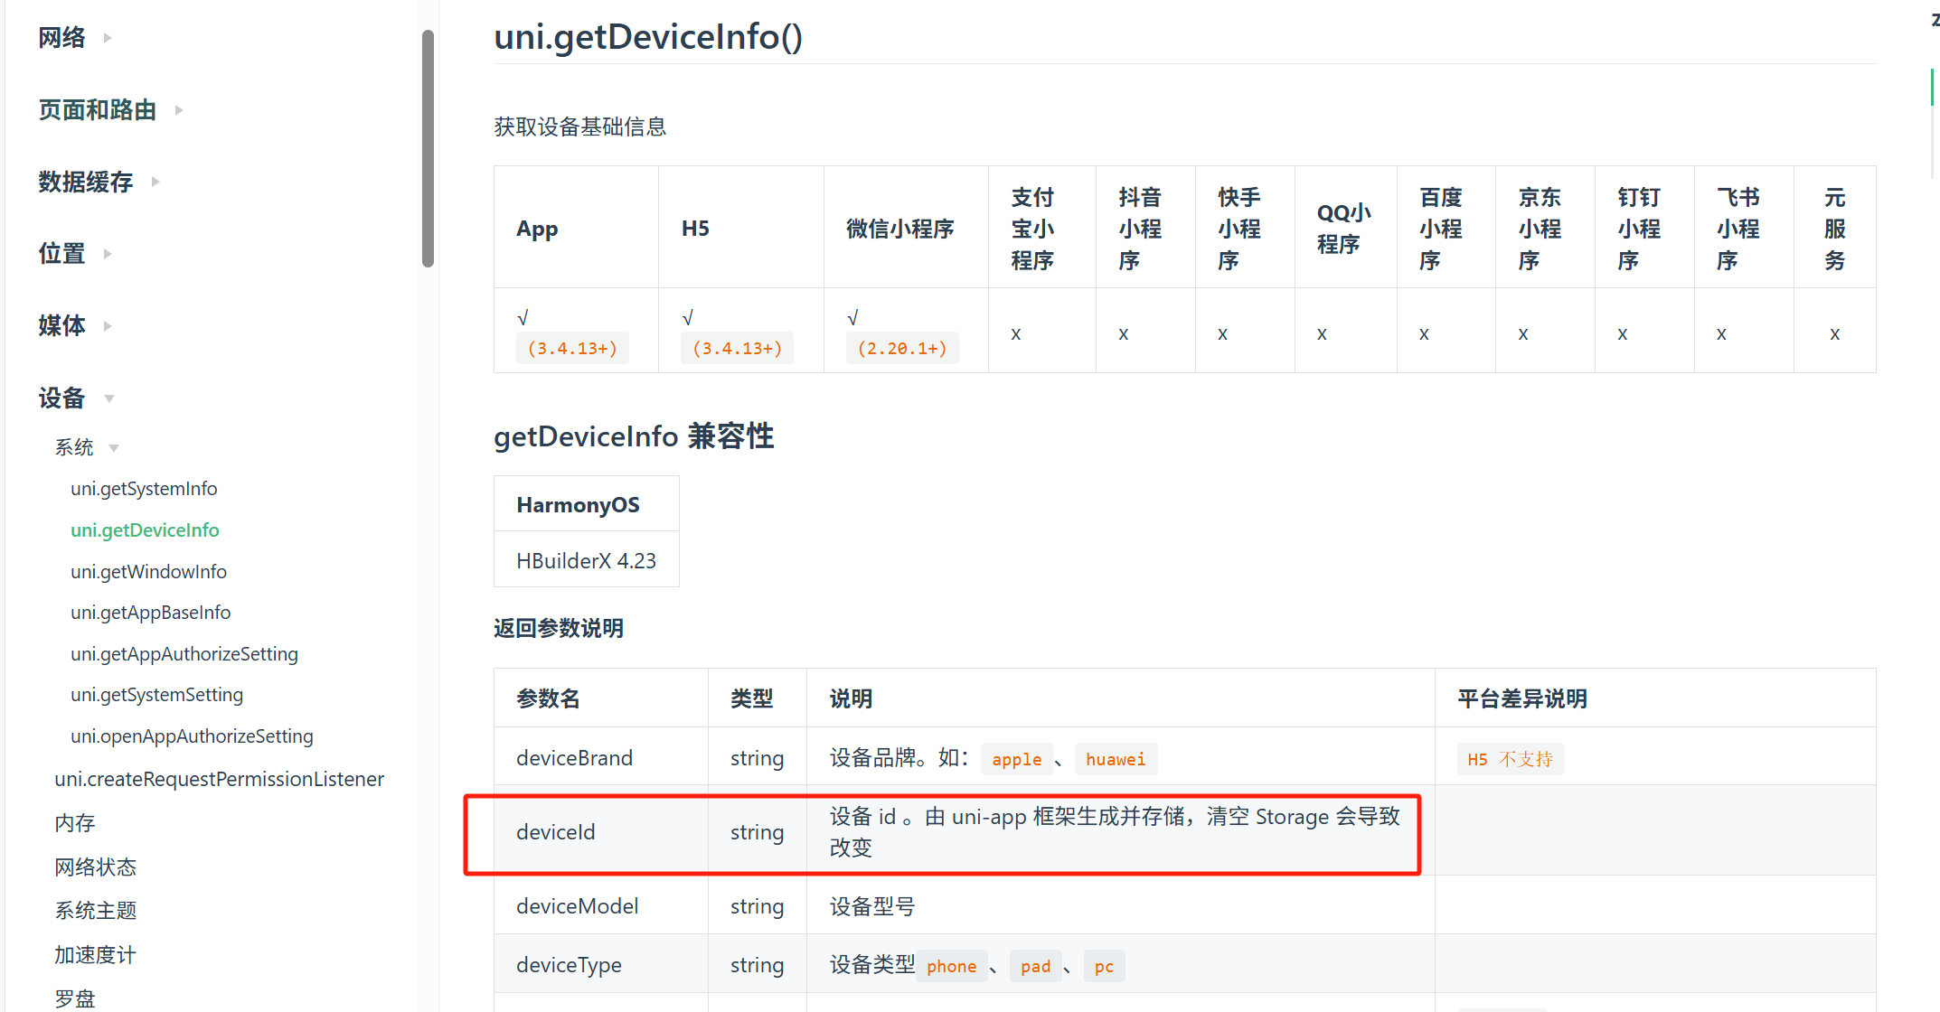Collapse the 设备 section arrow
1940x1012 pixels.
click(109, 398)
